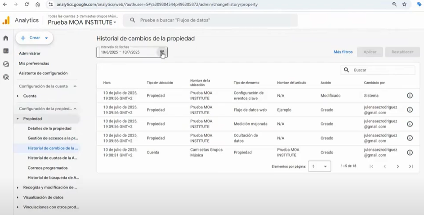Click the Aplicar button
Image resolution: width=424 pixels, height=215 pixels.
pyautogui.click(x=370, y=52)
